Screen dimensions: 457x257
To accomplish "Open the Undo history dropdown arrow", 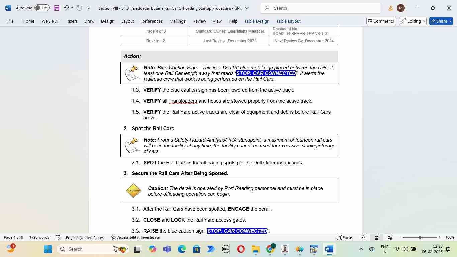I will (72, 8).
